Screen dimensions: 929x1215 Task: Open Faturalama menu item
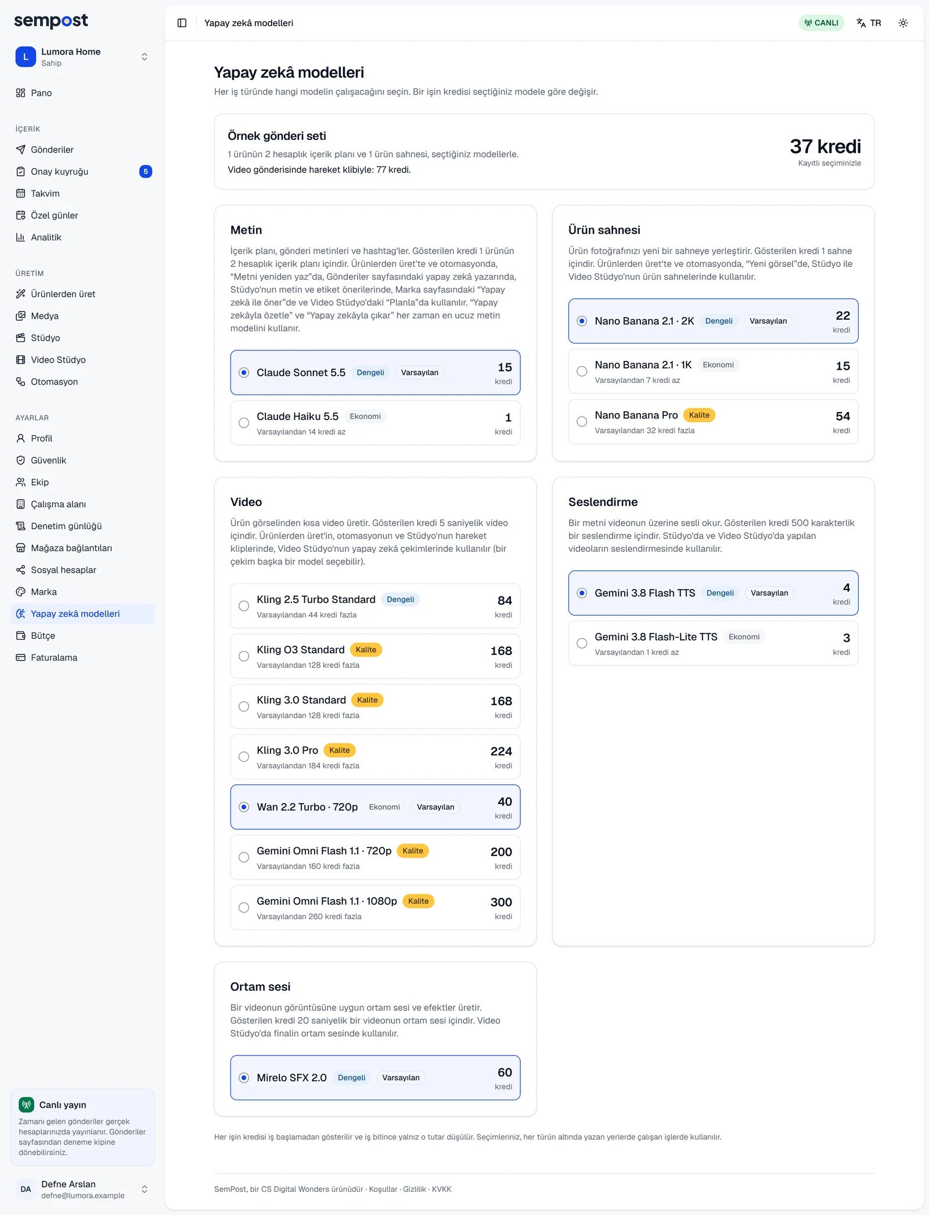click(82, 658)
